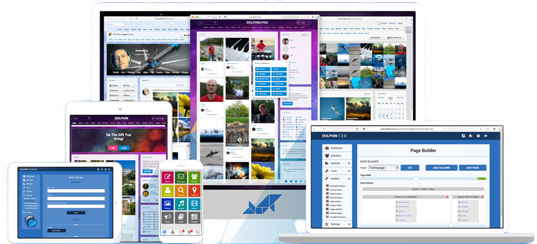Open the Location tile on the phone
This screenshot has width=537, height=244.
pyautogui.click(x=194, y=192)
